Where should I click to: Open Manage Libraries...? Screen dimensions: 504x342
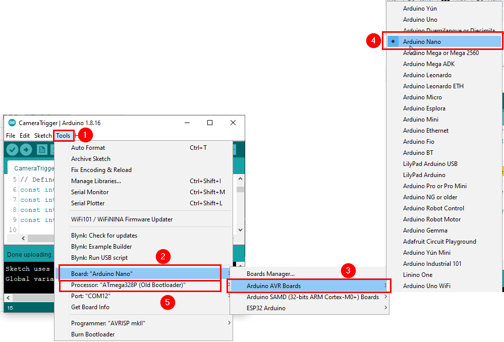click(x=143, y=181)
